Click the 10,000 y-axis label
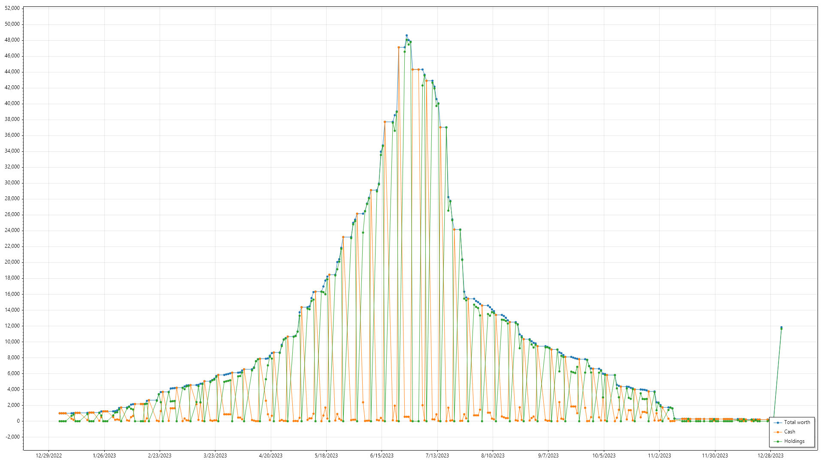The width and height of the screenshot is (824, 463). [x=12, y=342]
